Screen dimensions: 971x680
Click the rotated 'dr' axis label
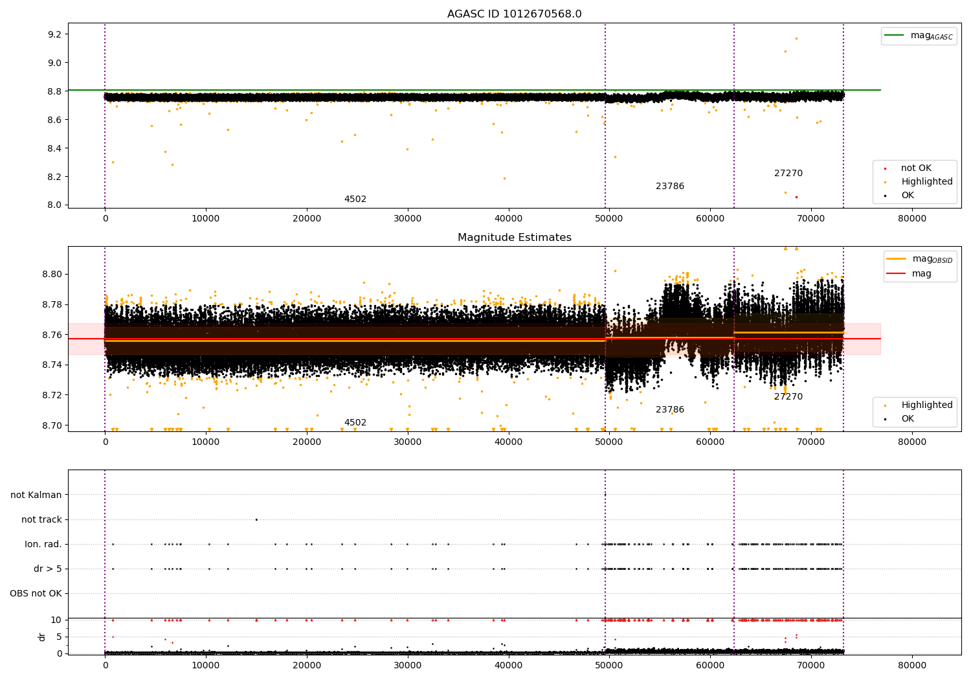[42, 637]
